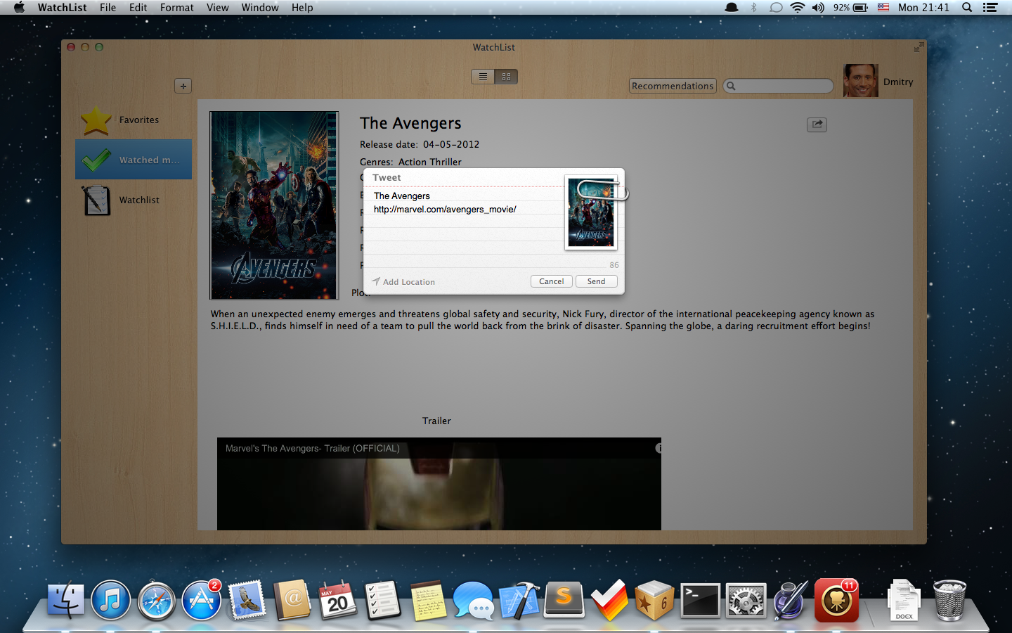
Task: Open the WatchList app menu
Action: point(63,8)
